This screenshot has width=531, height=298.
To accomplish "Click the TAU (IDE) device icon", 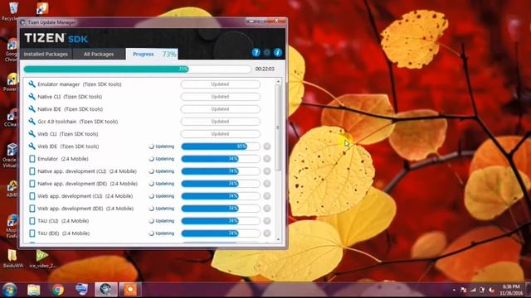I will coord(32,233).
